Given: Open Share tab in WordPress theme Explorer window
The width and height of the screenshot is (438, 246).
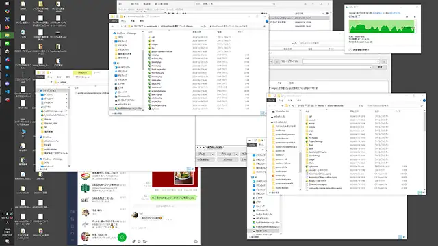Looking at the screenshot, I should click(x=133, y=21).
